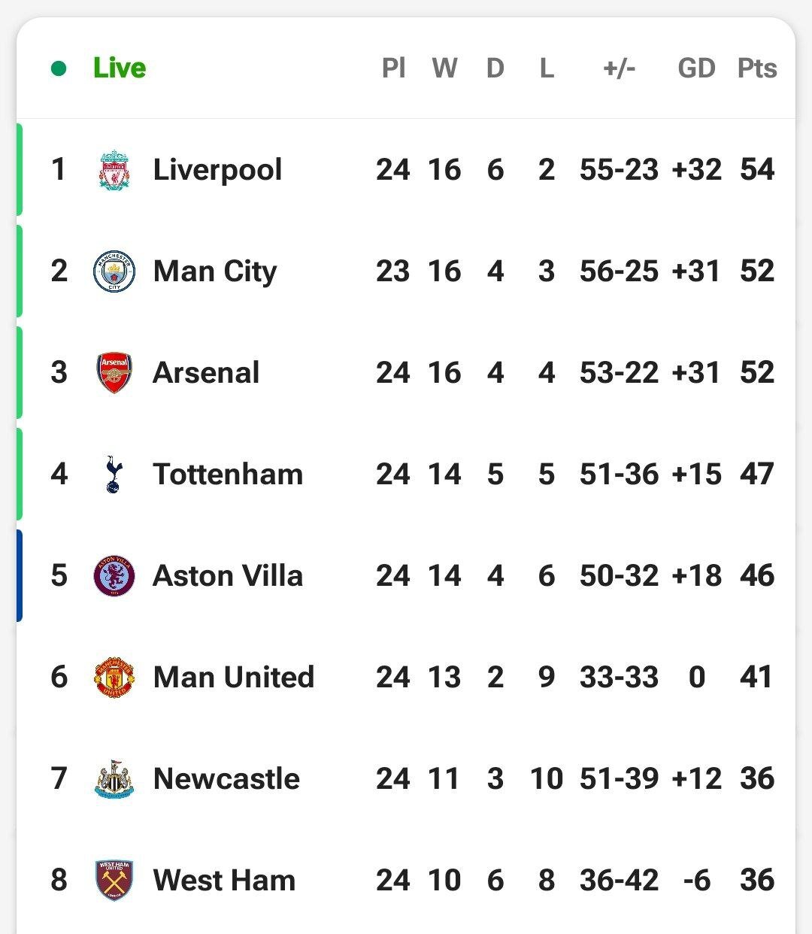The width and height of the screenshot is (812, 934).
Task: Click the Arsenal club crest
Action: pos(114,373)
